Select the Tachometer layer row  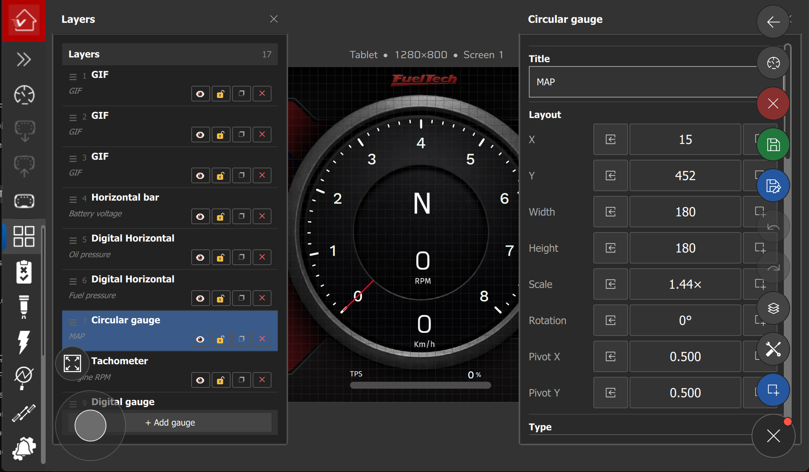170,372
